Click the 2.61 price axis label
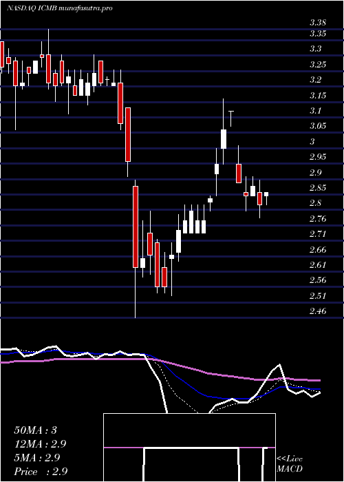The width and height of the screenshot is (344, 482). (318, 265)
